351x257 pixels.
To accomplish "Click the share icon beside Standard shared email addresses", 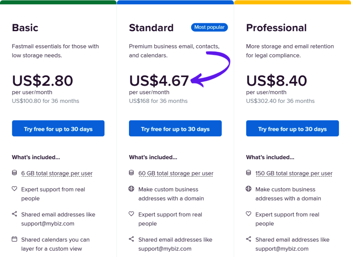I will (x=131, y=239).
